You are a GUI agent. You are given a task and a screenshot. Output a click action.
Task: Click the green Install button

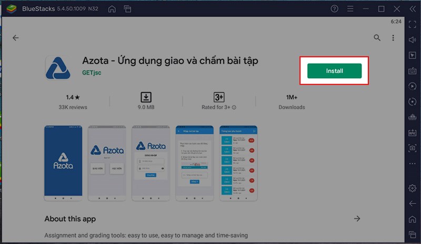pos(334,71)
